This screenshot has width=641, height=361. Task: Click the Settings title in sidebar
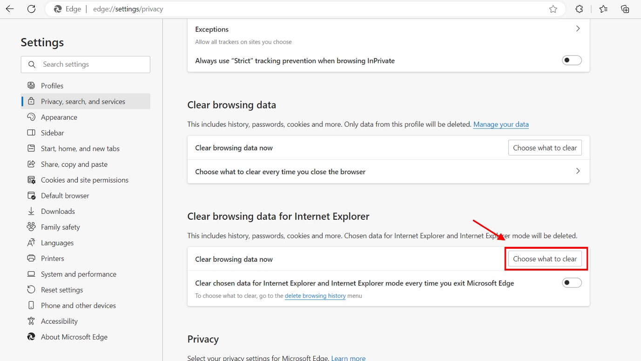(42, 42)
